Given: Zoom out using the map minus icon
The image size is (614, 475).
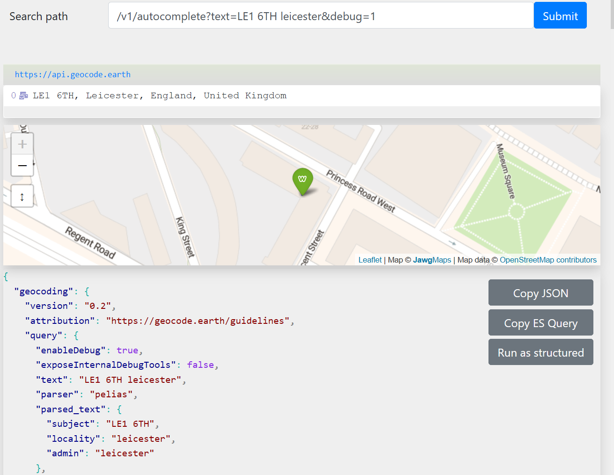Looking at the screenshot, I should coord(22,165).
